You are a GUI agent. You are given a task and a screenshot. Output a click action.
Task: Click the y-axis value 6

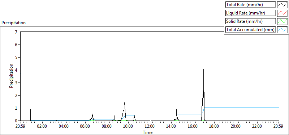(16, 45)
